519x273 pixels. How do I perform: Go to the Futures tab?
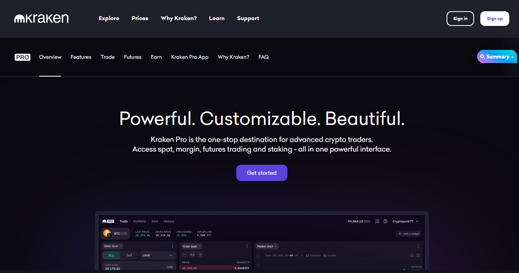pyautogui.click(x=133, y=57)
